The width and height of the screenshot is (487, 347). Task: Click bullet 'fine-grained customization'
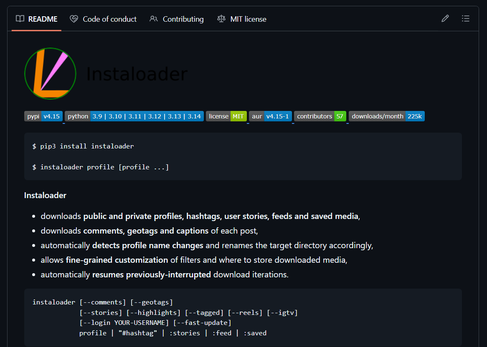click(194, 260)
